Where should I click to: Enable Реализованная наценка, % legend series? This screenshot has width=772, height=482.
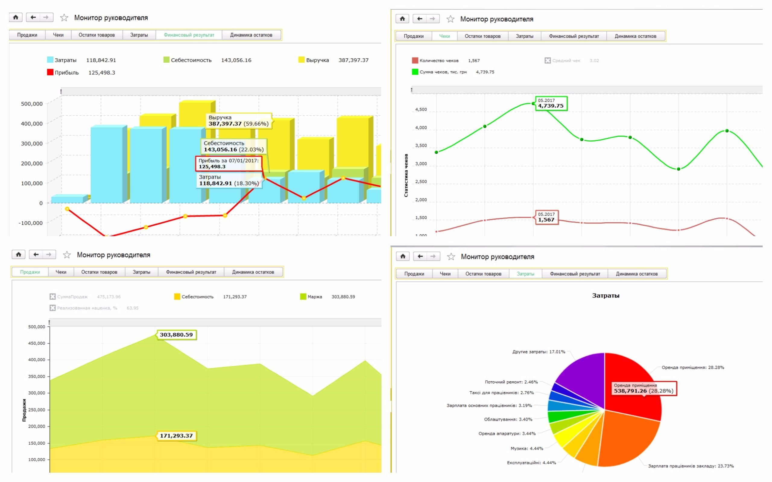53,308
